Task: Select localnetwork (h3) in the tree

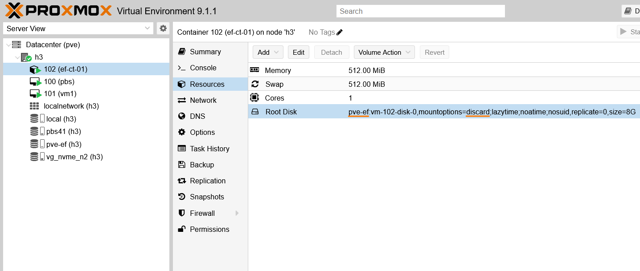Action: click(86, 106)
